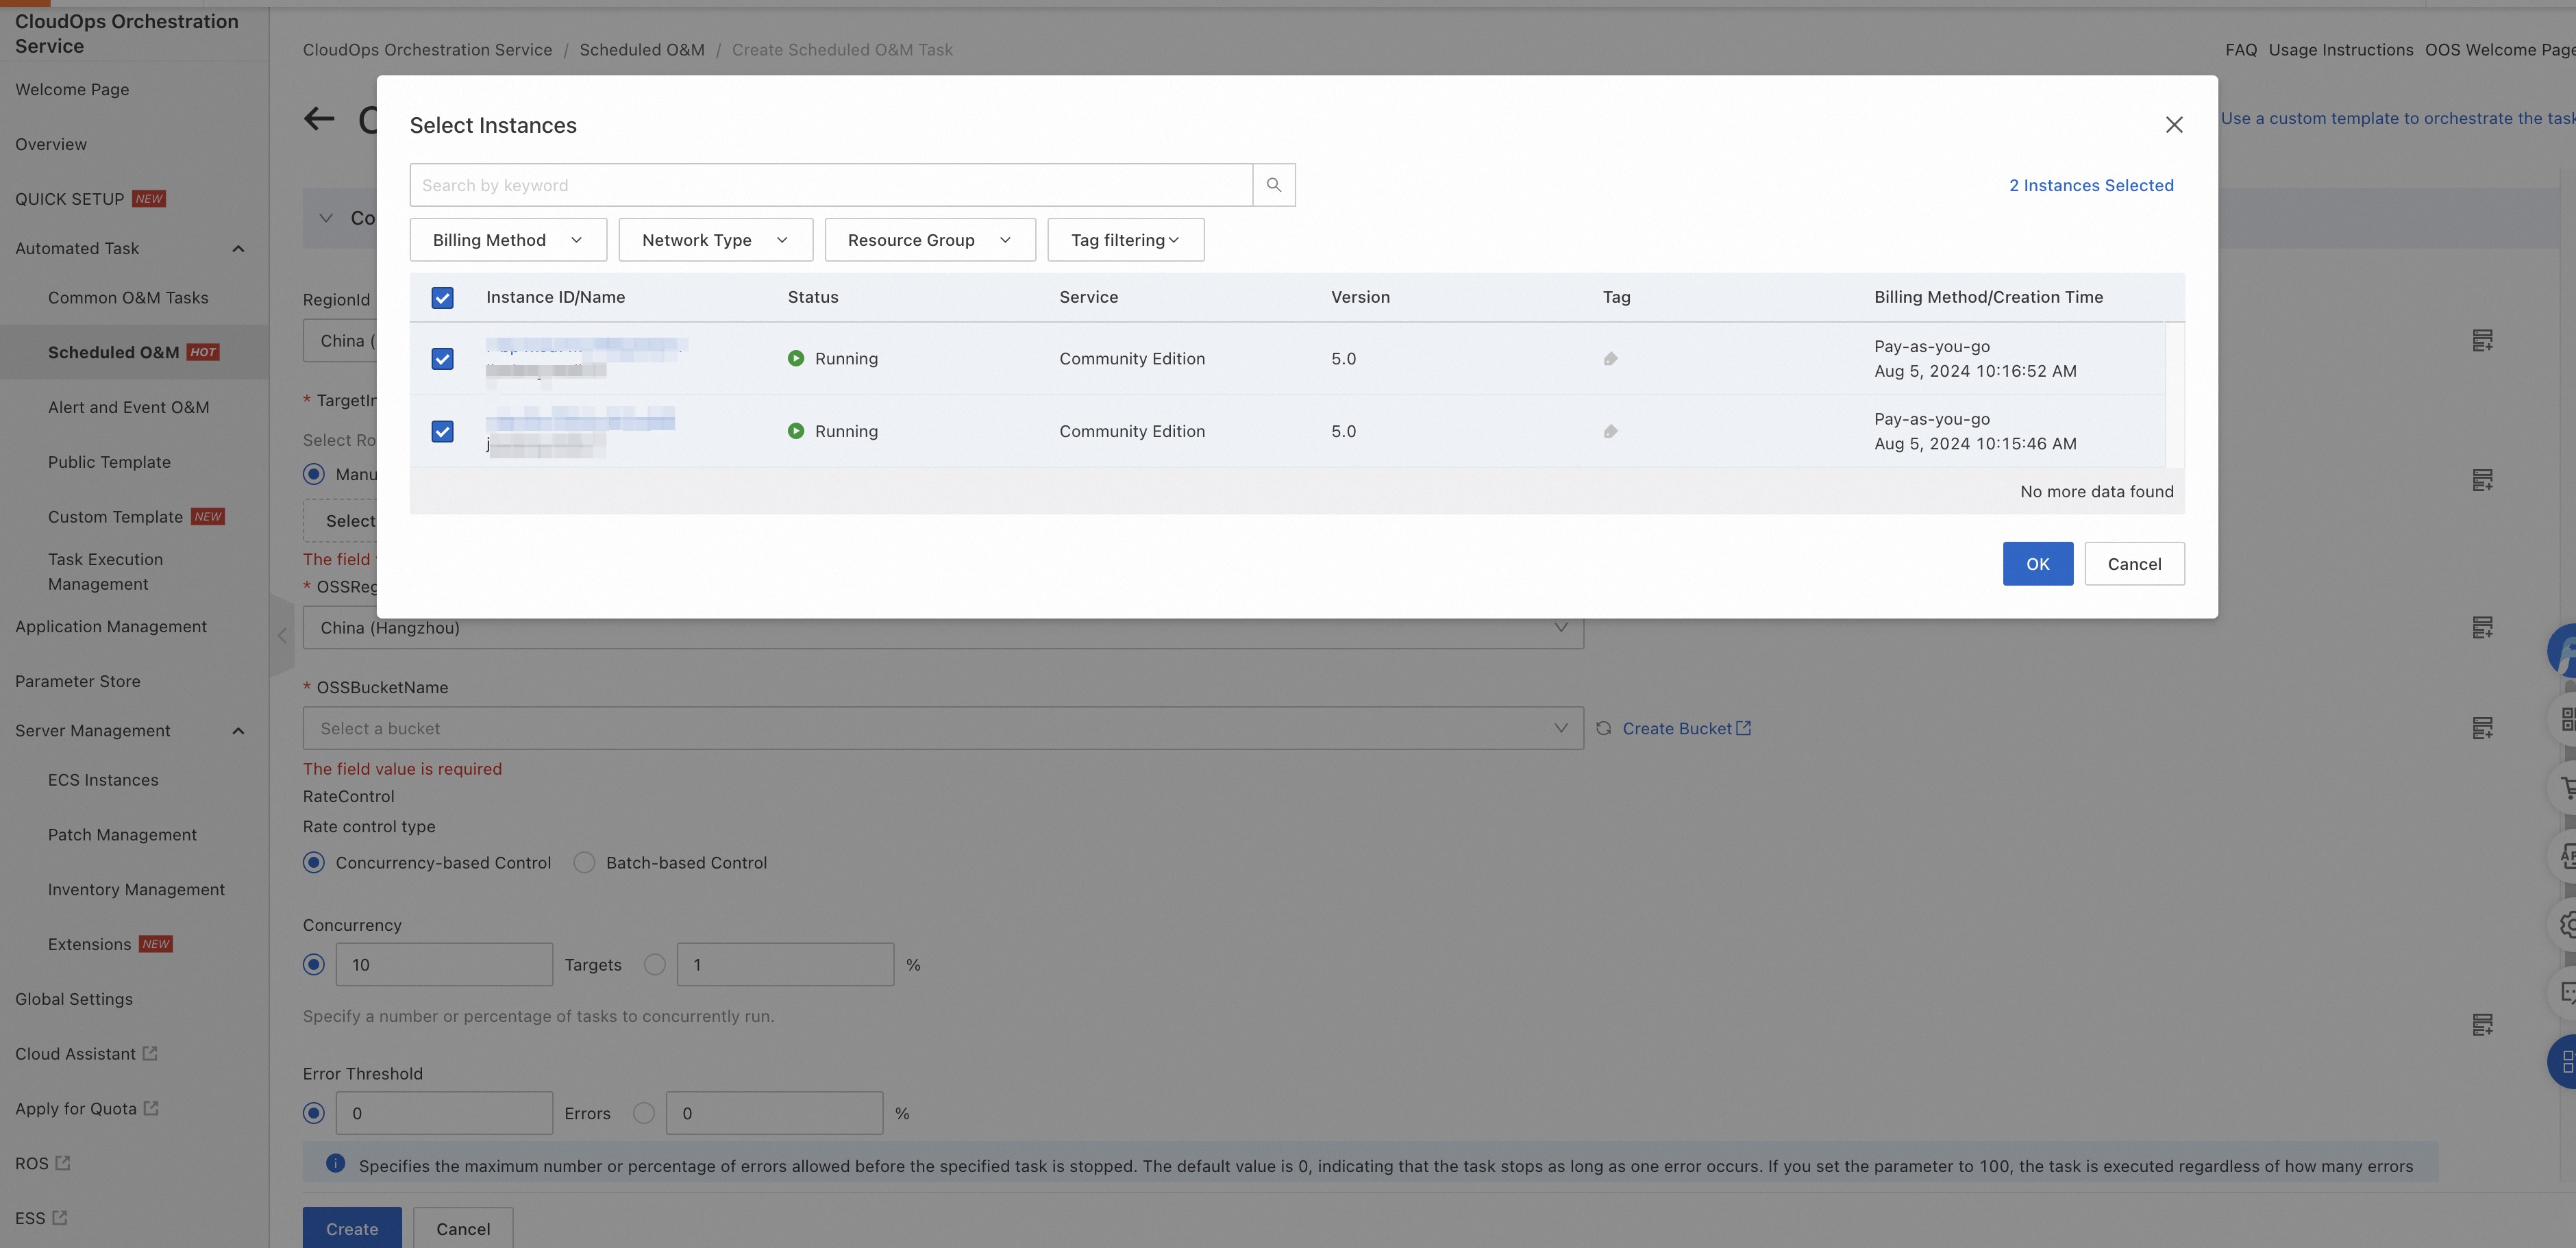This screenshot has width=2576, height=1248.
Task: Uncheck the instance created at 10:16:52 AM
Action: (442, 359)
